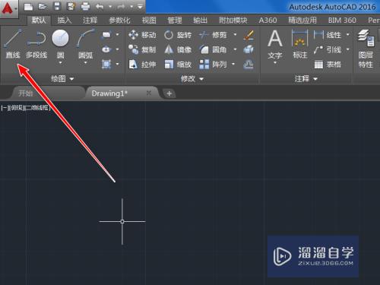Switch to the 插入 ribbon tab
Image resolution: width=380 pixels, height=285 pixels.
tap(65, 21)
